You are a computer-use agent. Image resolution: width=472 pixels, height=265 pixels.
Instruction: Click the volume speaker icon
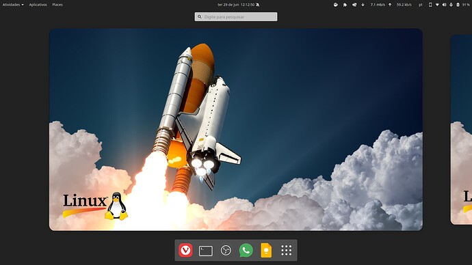tap(445, 5)
